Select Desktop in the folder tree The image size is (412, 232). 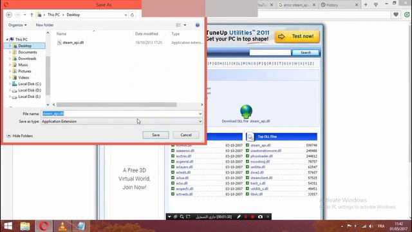(x=24, y=46)
